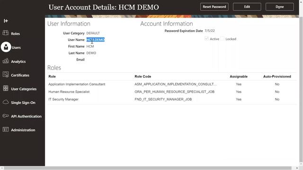Select IT Security Manager role row

[x=171, y=99]
